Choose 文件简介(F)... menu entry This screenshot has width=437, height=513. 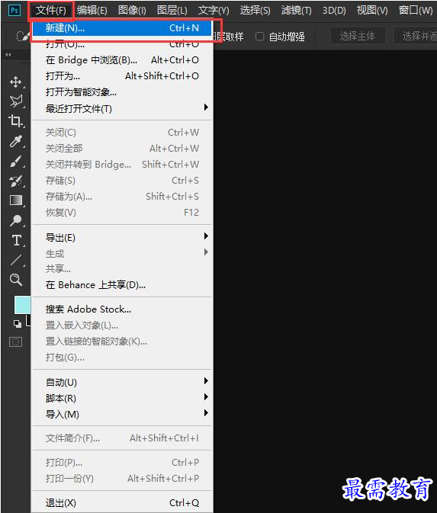[x=122, y=438]
